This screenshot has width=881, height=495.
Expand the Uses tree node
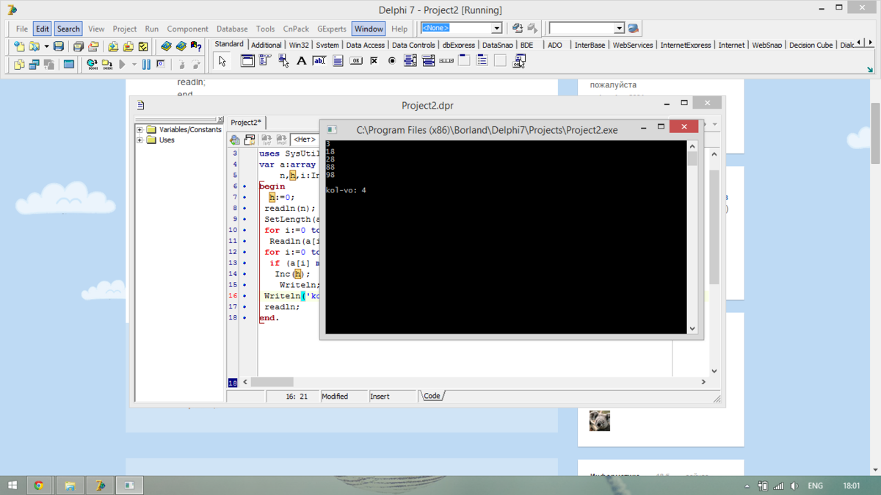[x=139, y=140]
